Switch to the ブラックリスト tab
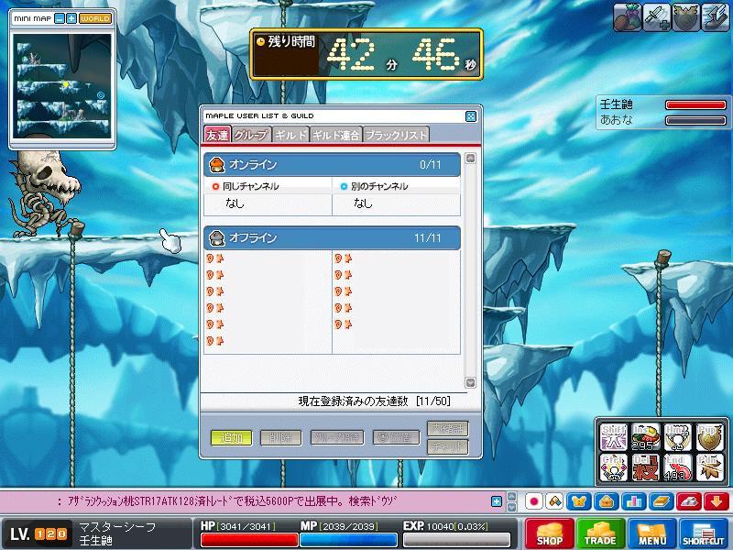 click(x=397, y=135)
